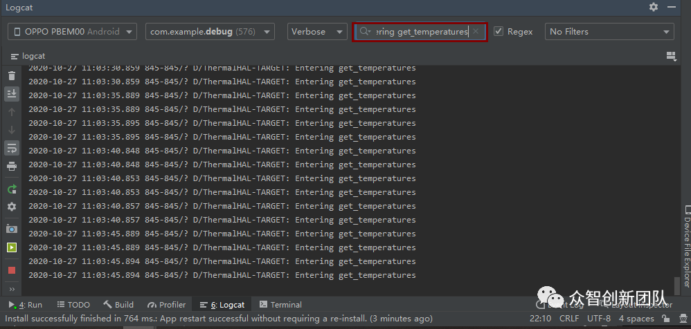
Task: Click the get_temperatures search field
Action: pyautogui.click(x=421, y=32)
